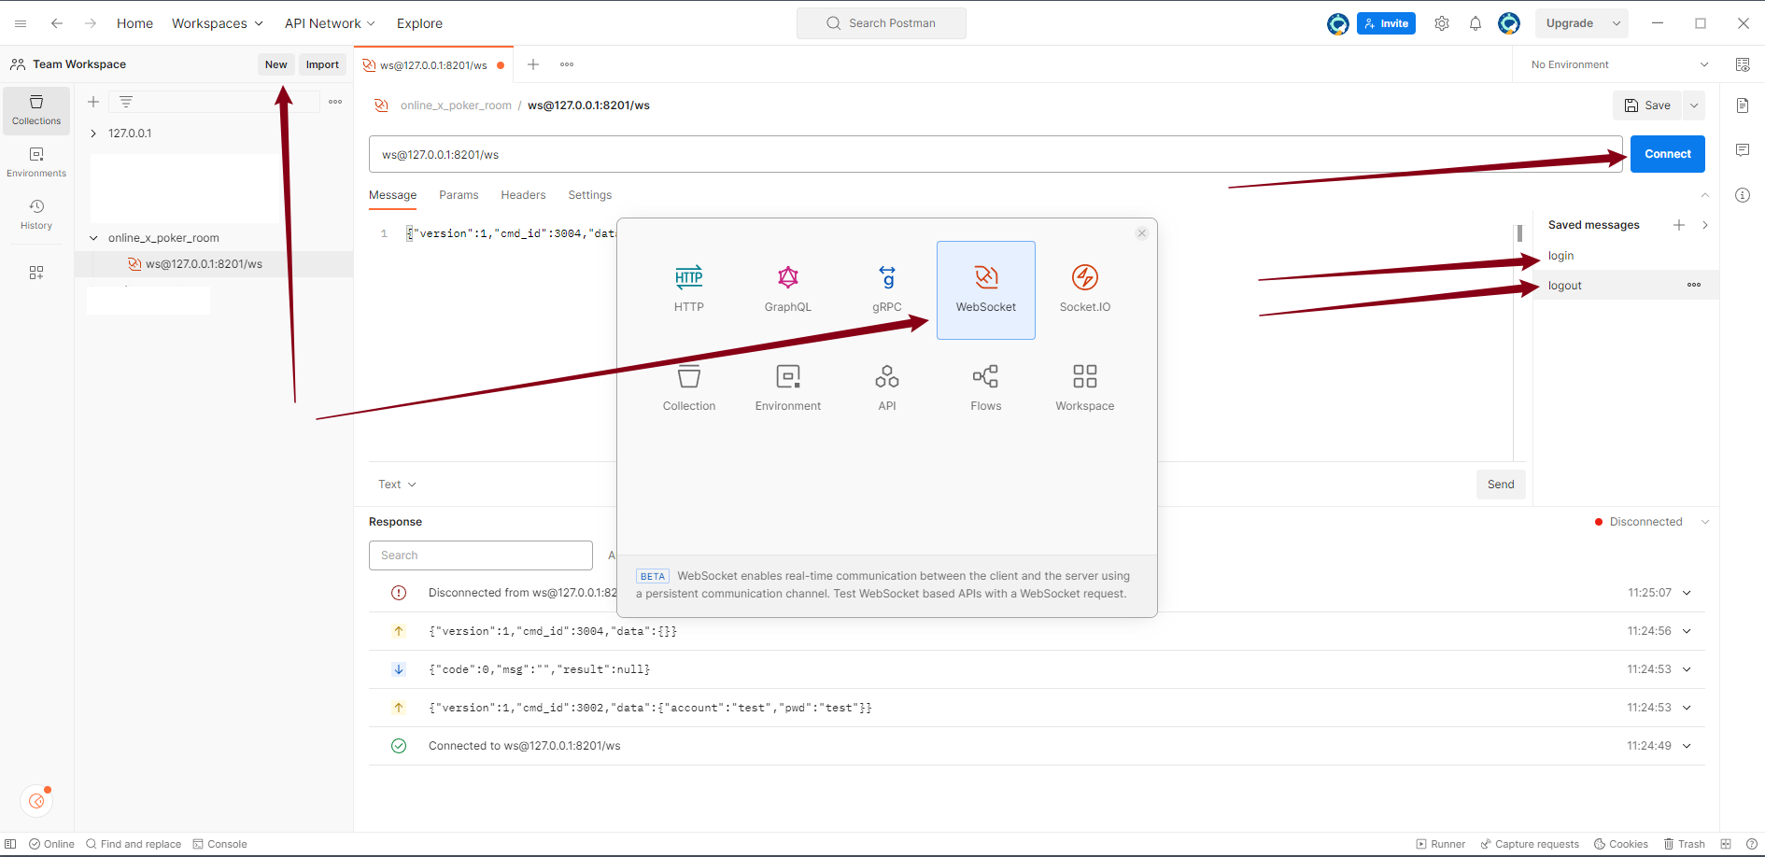Create a new API from popup

(x=887, y=388)
